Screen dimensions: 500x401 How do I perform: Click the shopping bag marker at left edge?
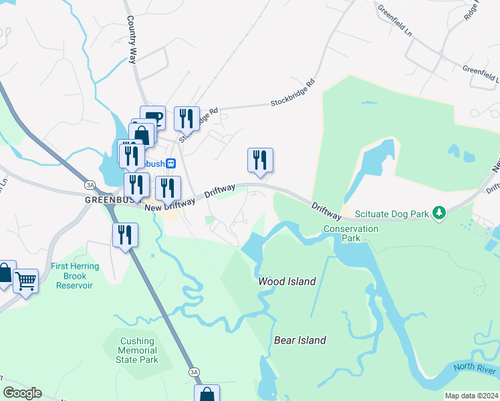(x=6, y=273)
